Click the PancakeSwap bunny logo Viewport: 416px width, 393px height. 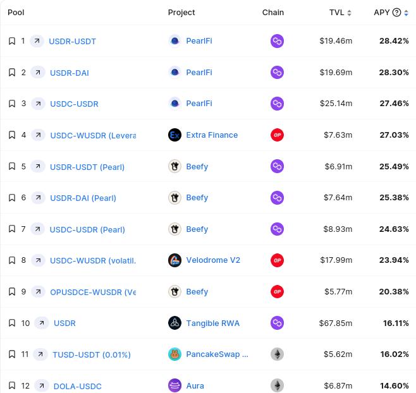tap(175, 354)
